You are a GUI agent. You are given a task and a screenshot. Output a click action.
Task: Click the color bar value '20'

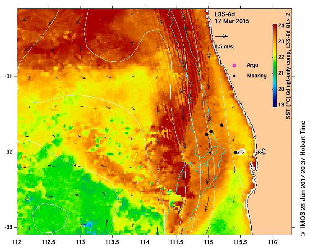[281, 89]
